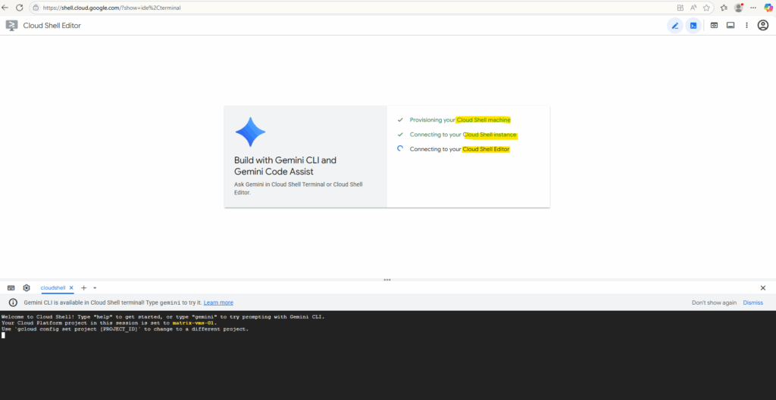Click the terminal input cursor
Screen dimensions: 776x400
pyautogui.click(x=3, y=335)
